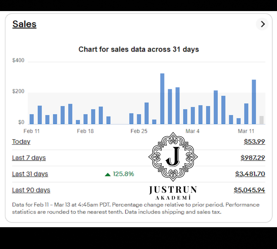Click the green upward triangle indicator
This screenshot has height=249, width=277.
coord(108,174)
